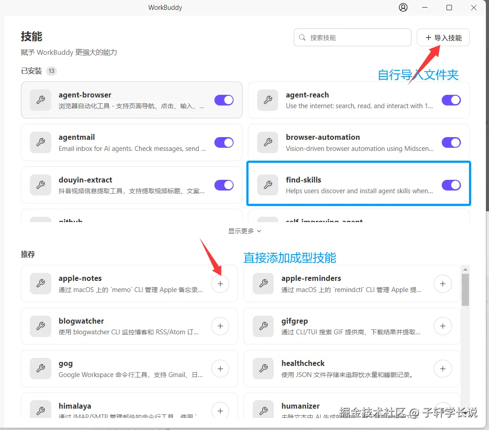Click the search magnifier icon
Viewport: 489px width, 430px height.
[x=302, y=38]
